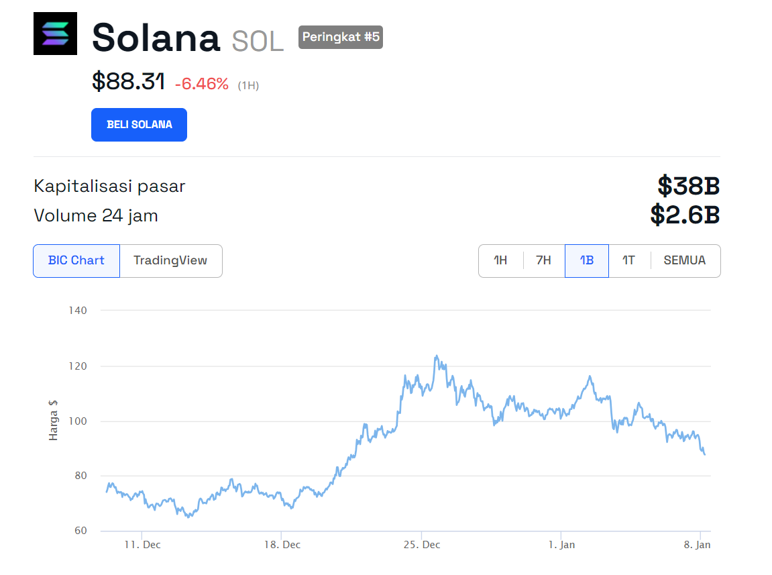772x575 pixels.
Task: Select the 1H time range
Action: 500,260
